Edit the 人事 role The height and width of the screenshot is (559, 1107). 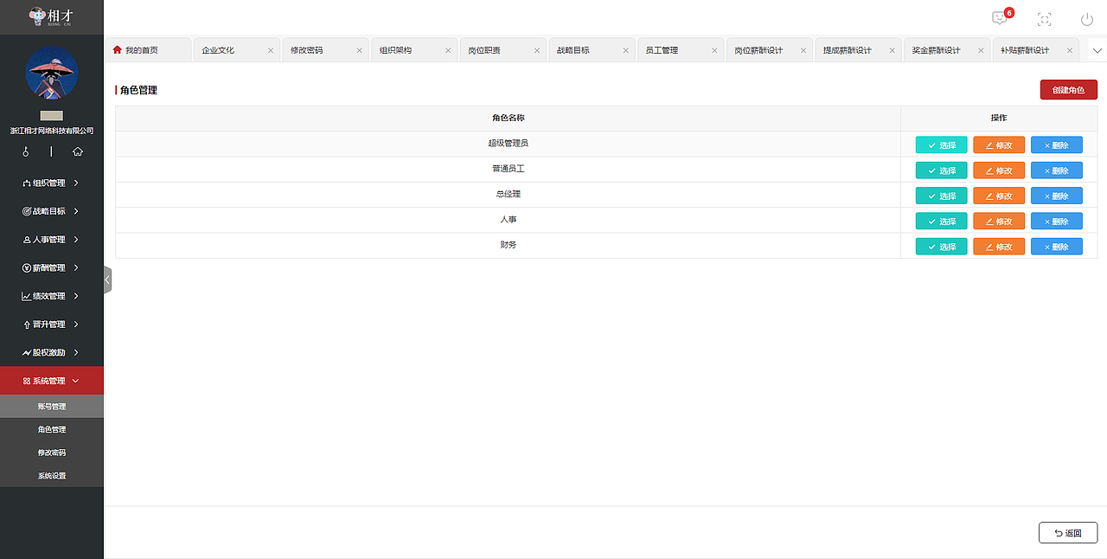pyautogui.click(x=999, y=222)
